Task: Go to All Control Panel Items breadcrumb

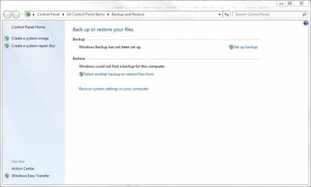Action: tap(86, 14)
